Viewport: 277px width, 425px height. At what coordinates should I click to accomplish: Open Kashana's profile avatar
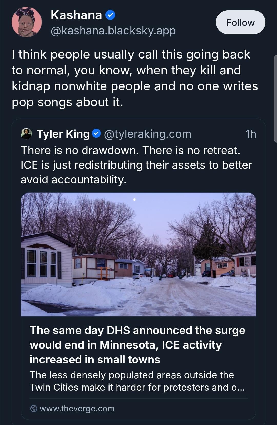point(27,22)
